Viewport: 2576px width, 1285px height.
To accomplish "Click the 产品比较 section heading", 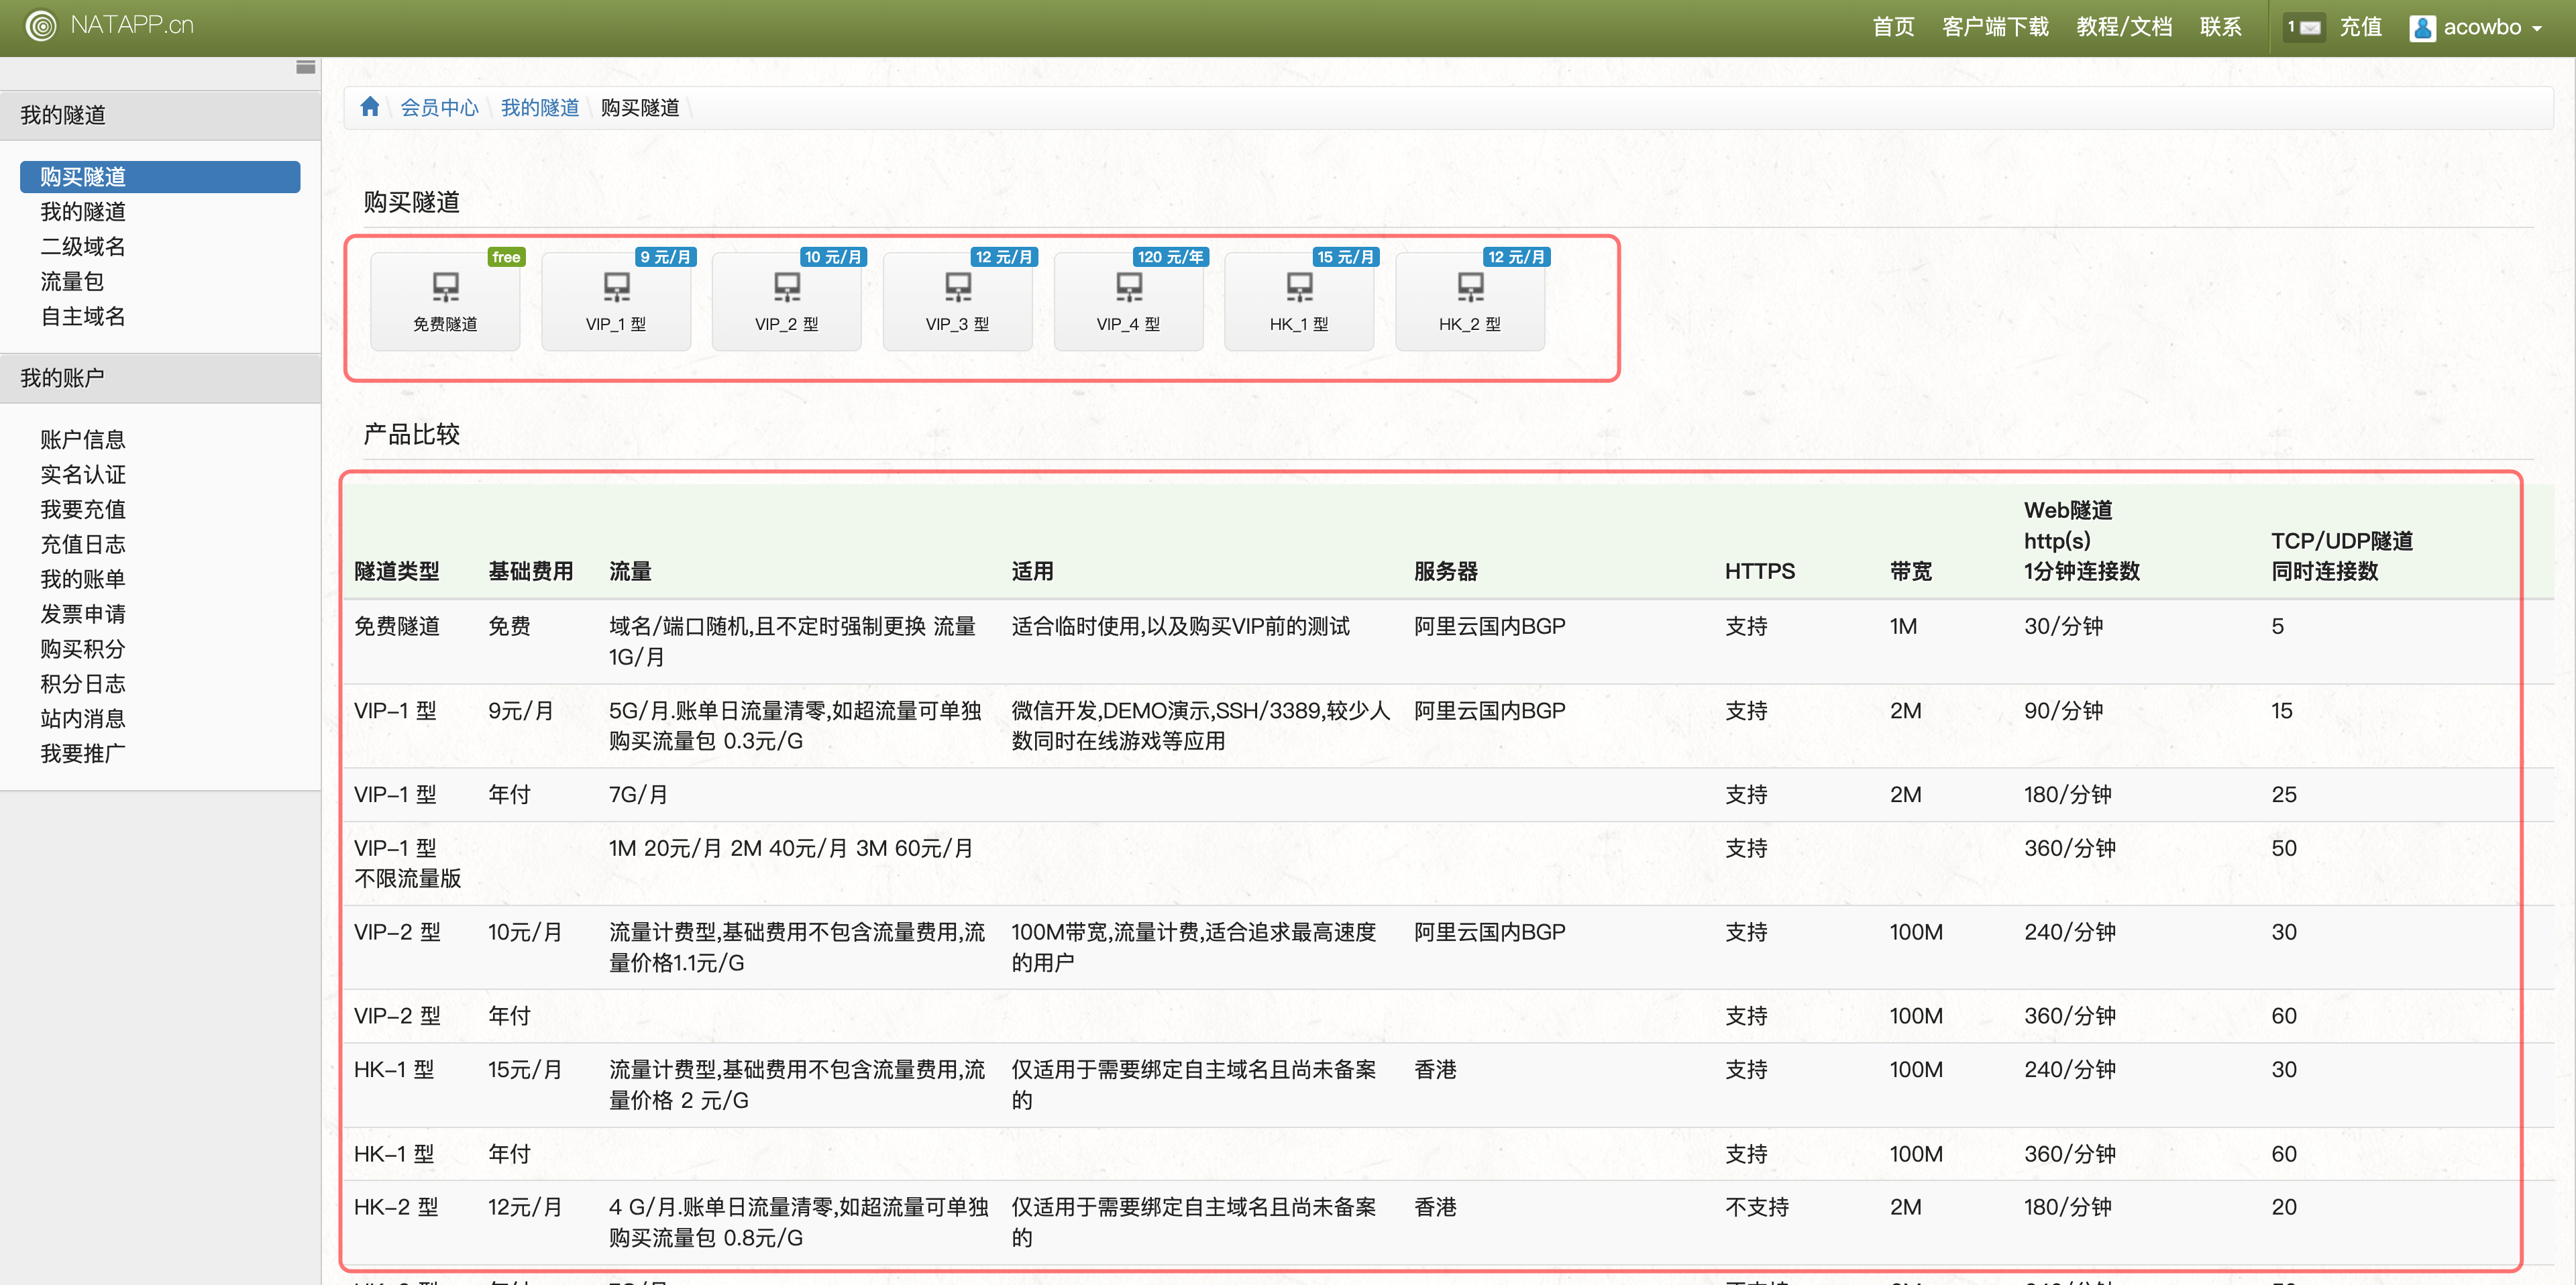I will coord(412,434).
